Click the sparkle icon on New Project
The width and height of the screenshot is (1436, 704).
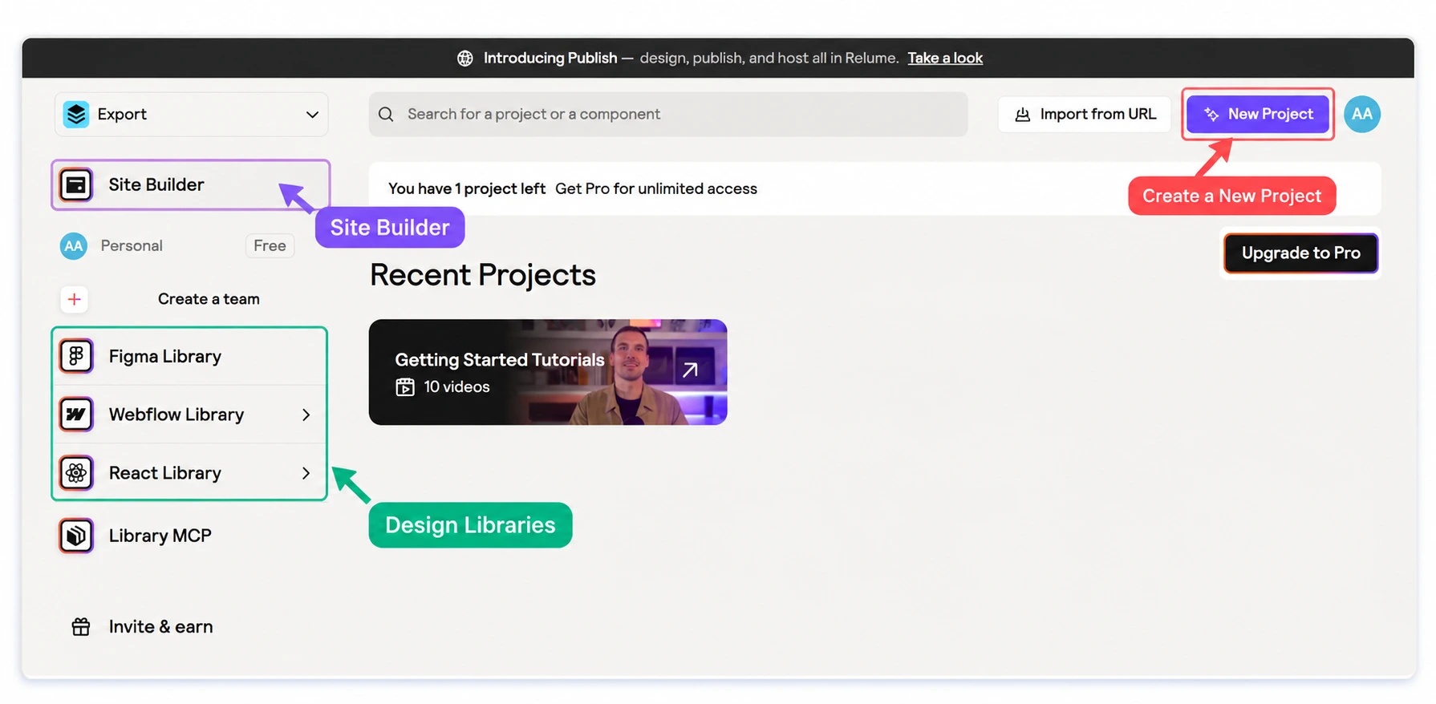click(1211, 115)
